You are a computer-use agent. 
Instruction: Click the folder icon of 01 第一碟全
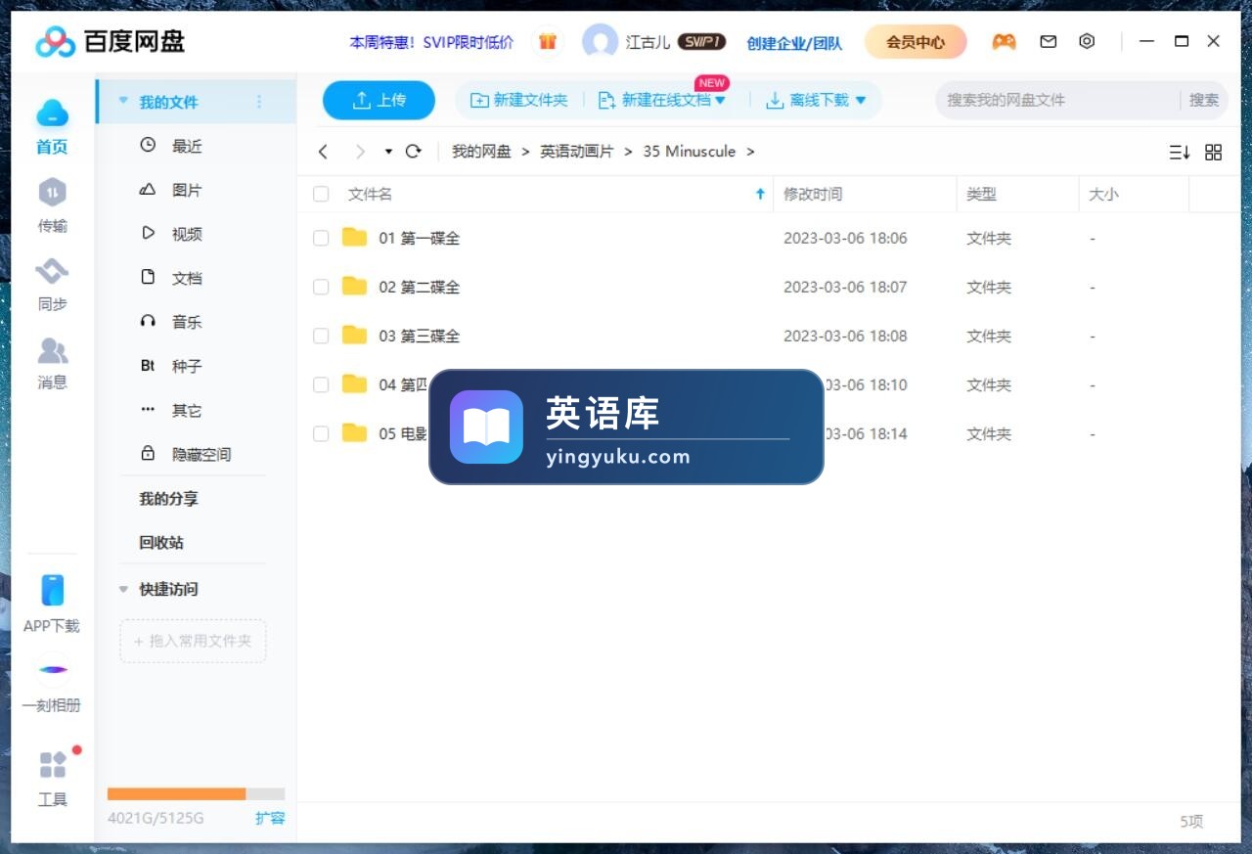pyautogui.click(x=354, y=237)
